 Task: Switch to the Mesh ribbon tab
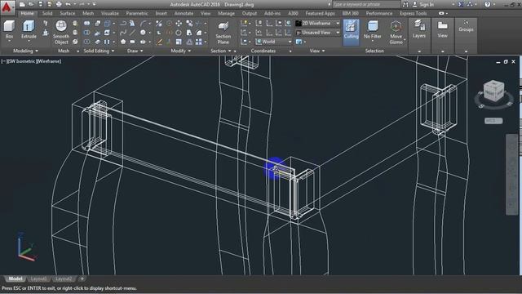pyautogui.click(x=88, y=13)
